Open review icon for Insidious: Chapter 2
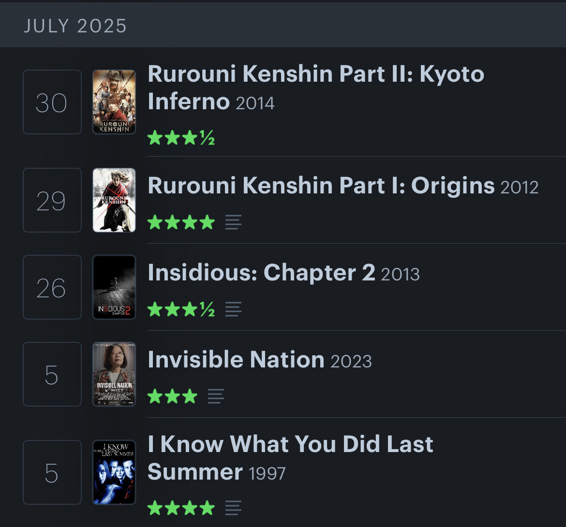 tap(233, 309)
